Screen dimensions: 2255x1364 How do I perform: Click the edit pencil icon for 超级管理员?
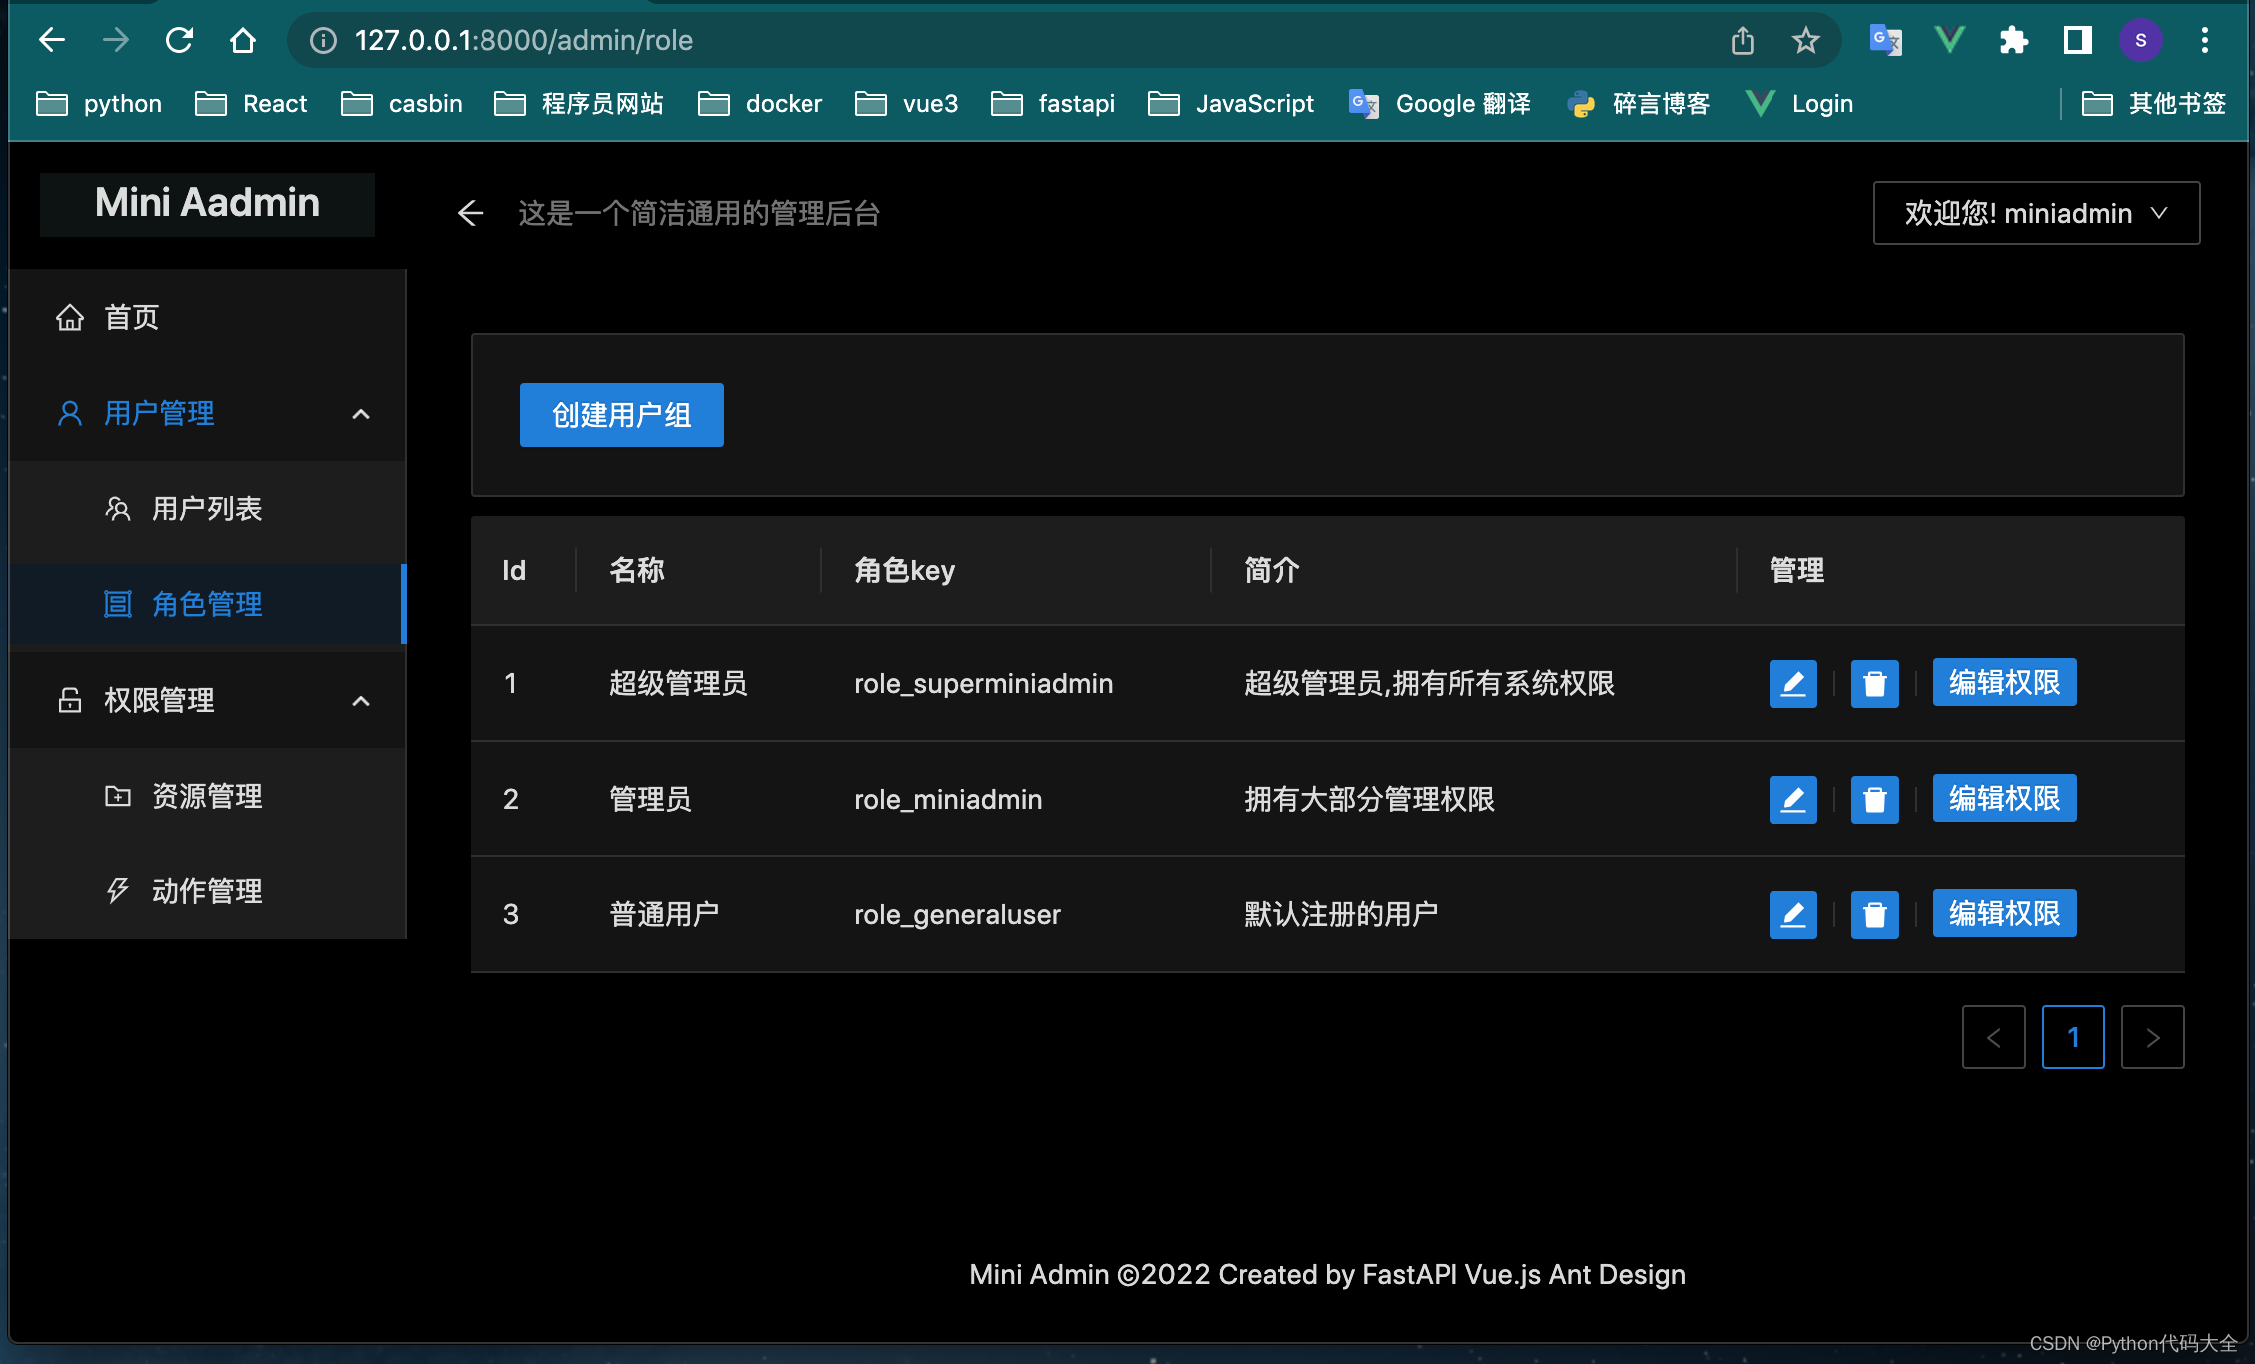[1792, 683]
